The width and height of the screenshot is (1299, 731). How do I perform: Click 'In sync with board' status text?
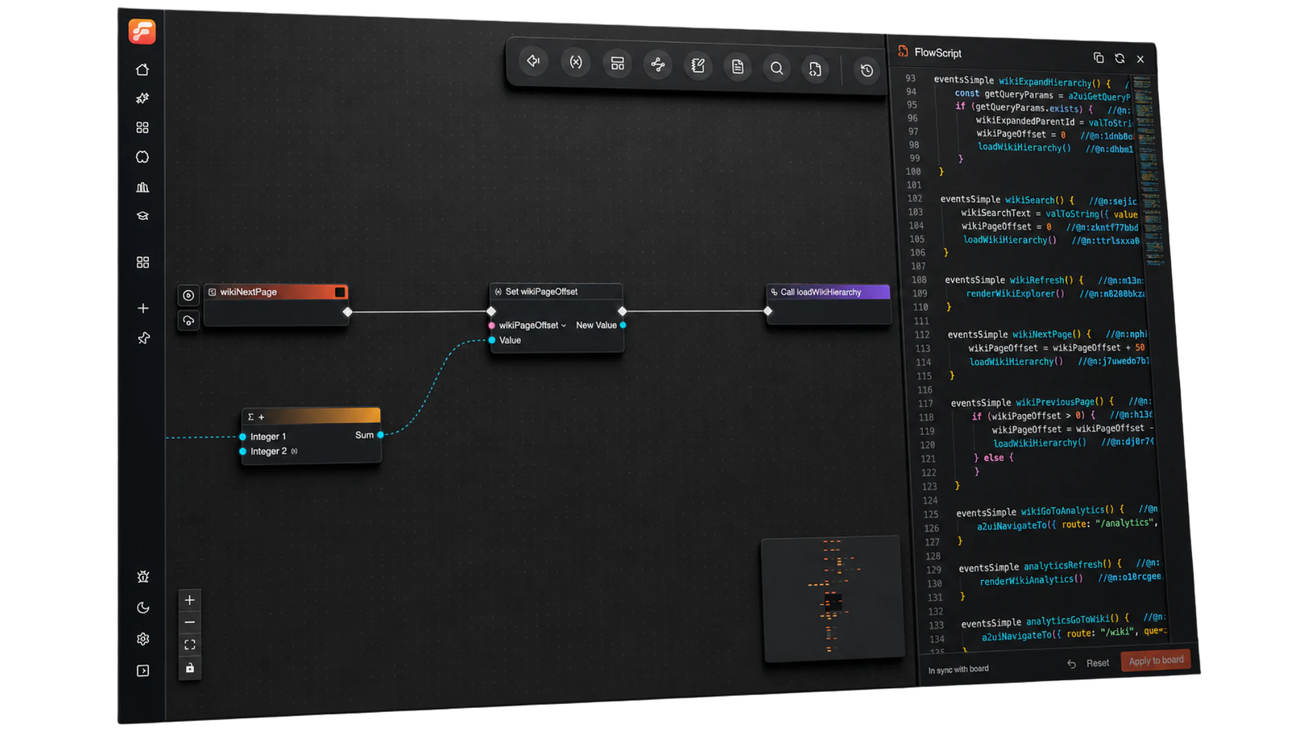(x=958, y=669)
